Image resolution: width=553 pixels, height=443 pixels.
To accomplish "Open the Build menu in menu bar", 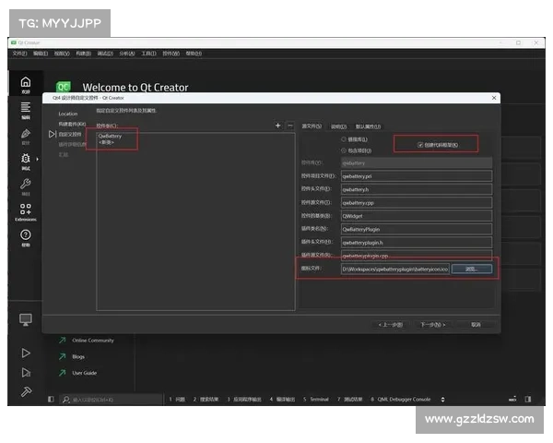I will [x=84, y=54].
